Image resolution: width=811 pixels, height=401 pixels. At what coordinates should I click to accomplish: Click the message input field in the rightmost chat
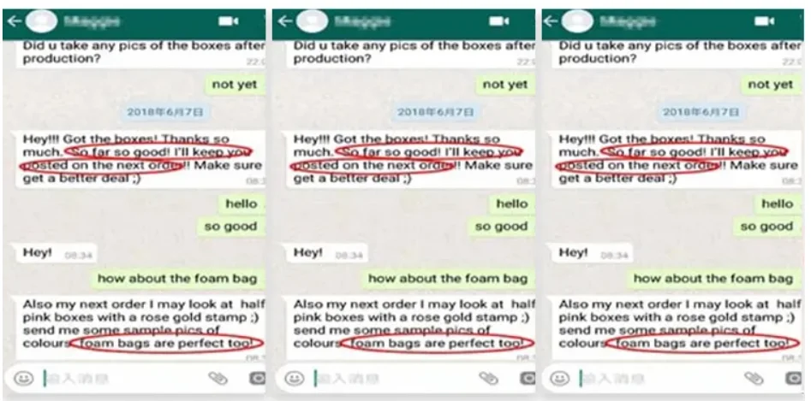[x=659, y=378]
